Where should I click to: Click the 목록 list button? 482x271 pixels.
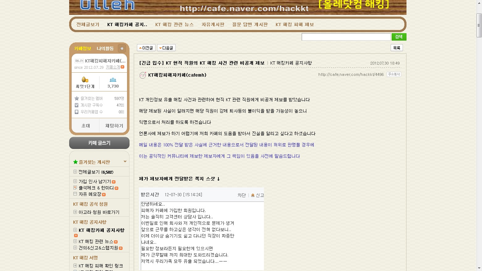(x=397, y=48)
